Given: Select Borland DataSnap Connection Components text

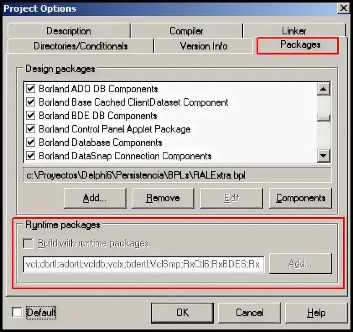Looking at the screenshot, I should pos(125,156).
